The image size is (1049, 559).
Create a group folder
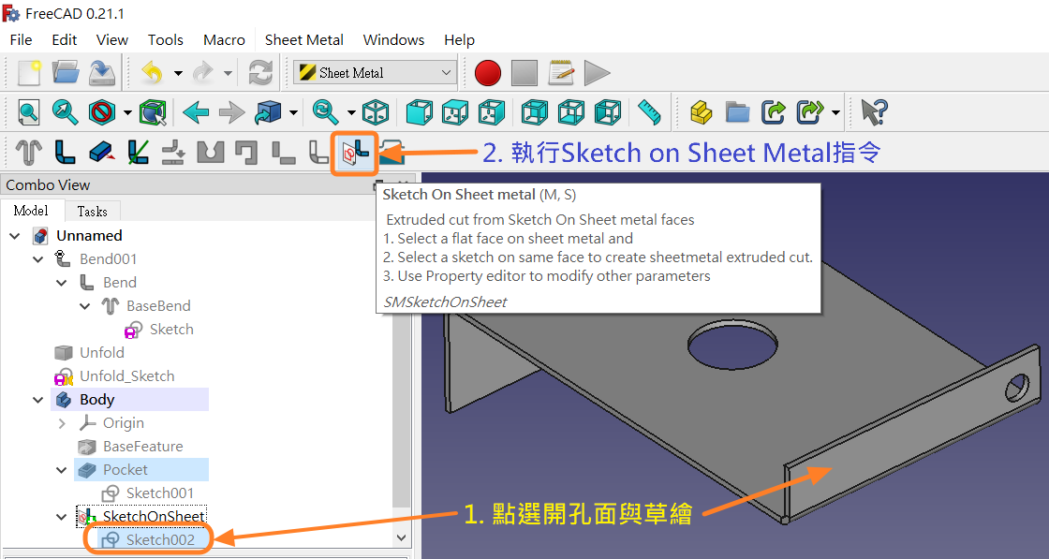click(737, 112)
